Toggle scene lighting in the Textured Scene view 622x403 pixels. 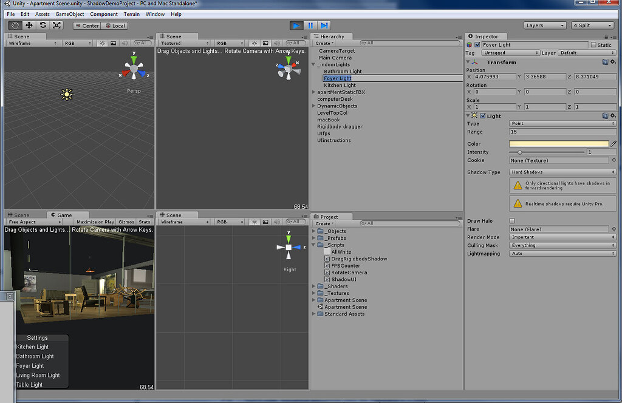[x=255, y=42]
